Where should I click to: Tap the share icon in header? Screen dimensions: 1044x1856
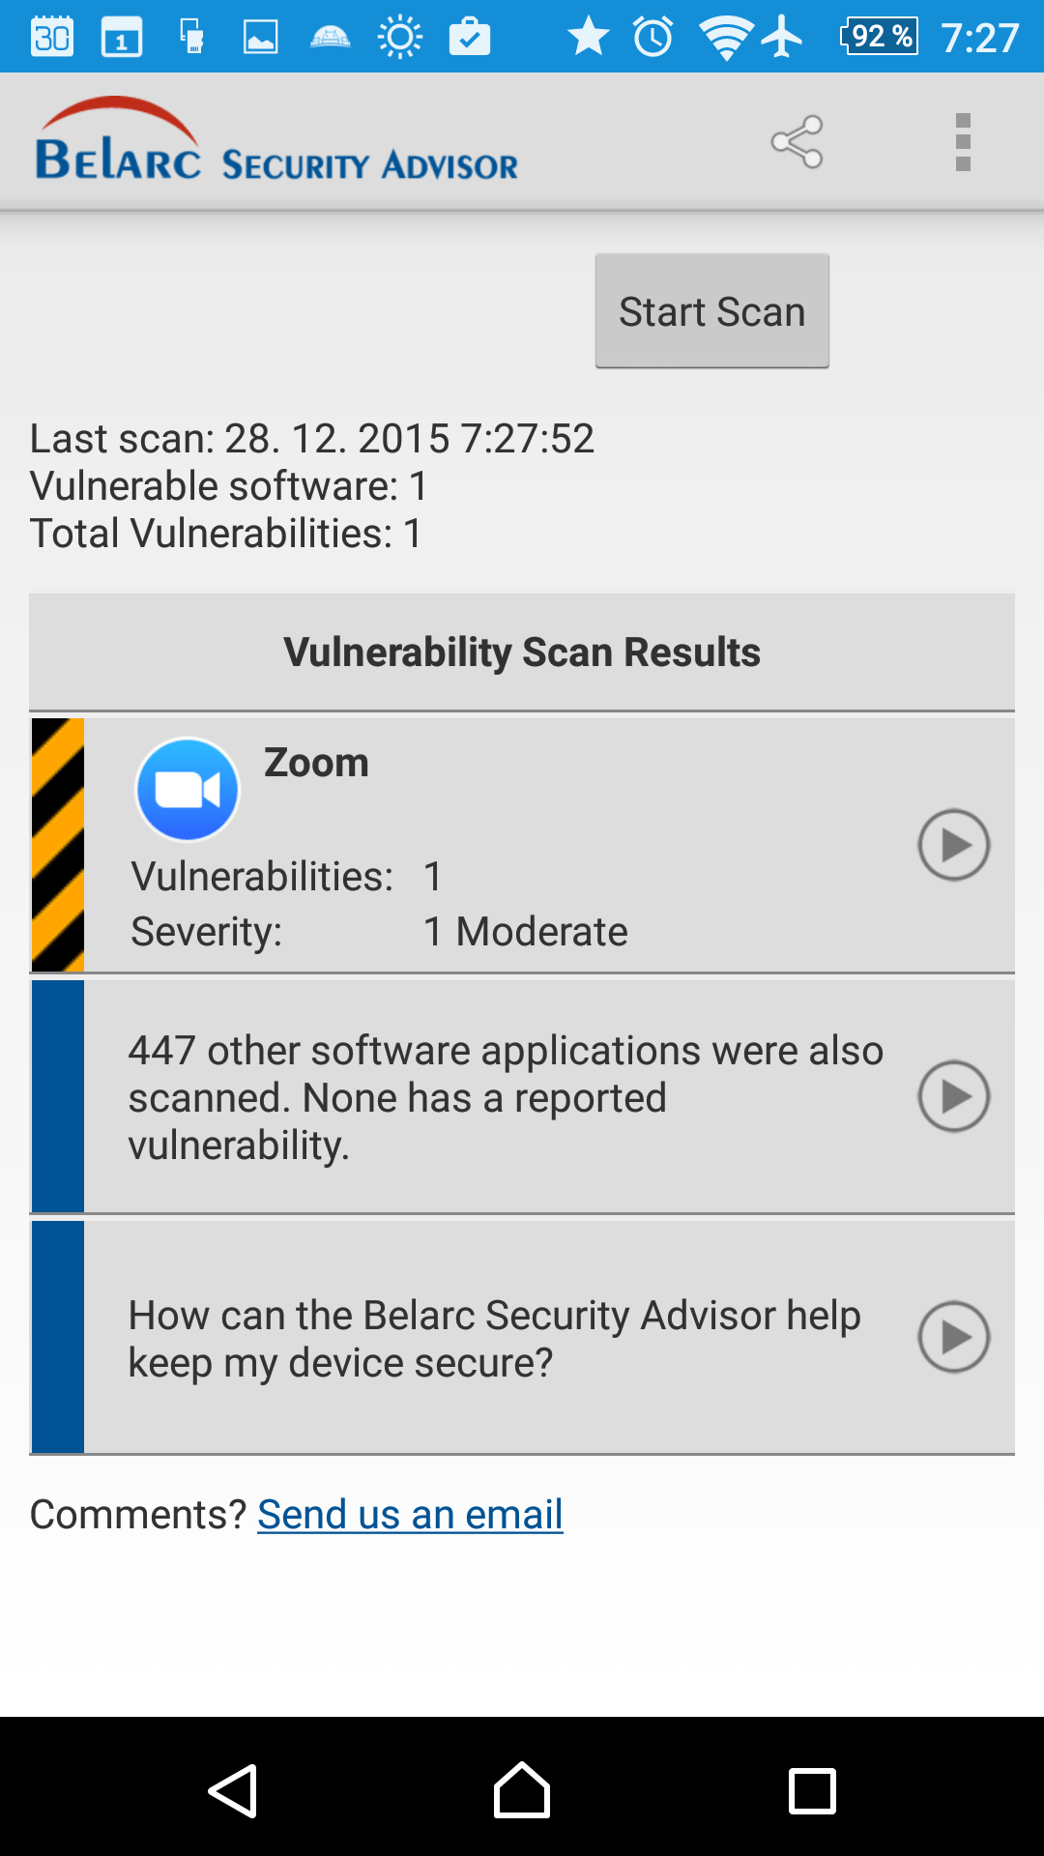pyautogui.click(x=797, y=142)
